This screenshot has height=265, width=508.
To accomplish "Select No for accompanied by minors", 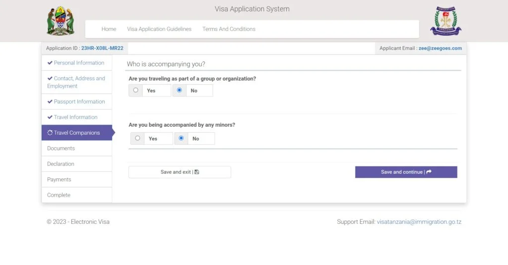I will tap(182, 138).
